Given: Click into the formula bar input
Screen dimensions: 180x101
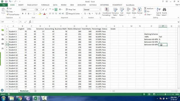Looking at the screenshot, I should point(105,22).
